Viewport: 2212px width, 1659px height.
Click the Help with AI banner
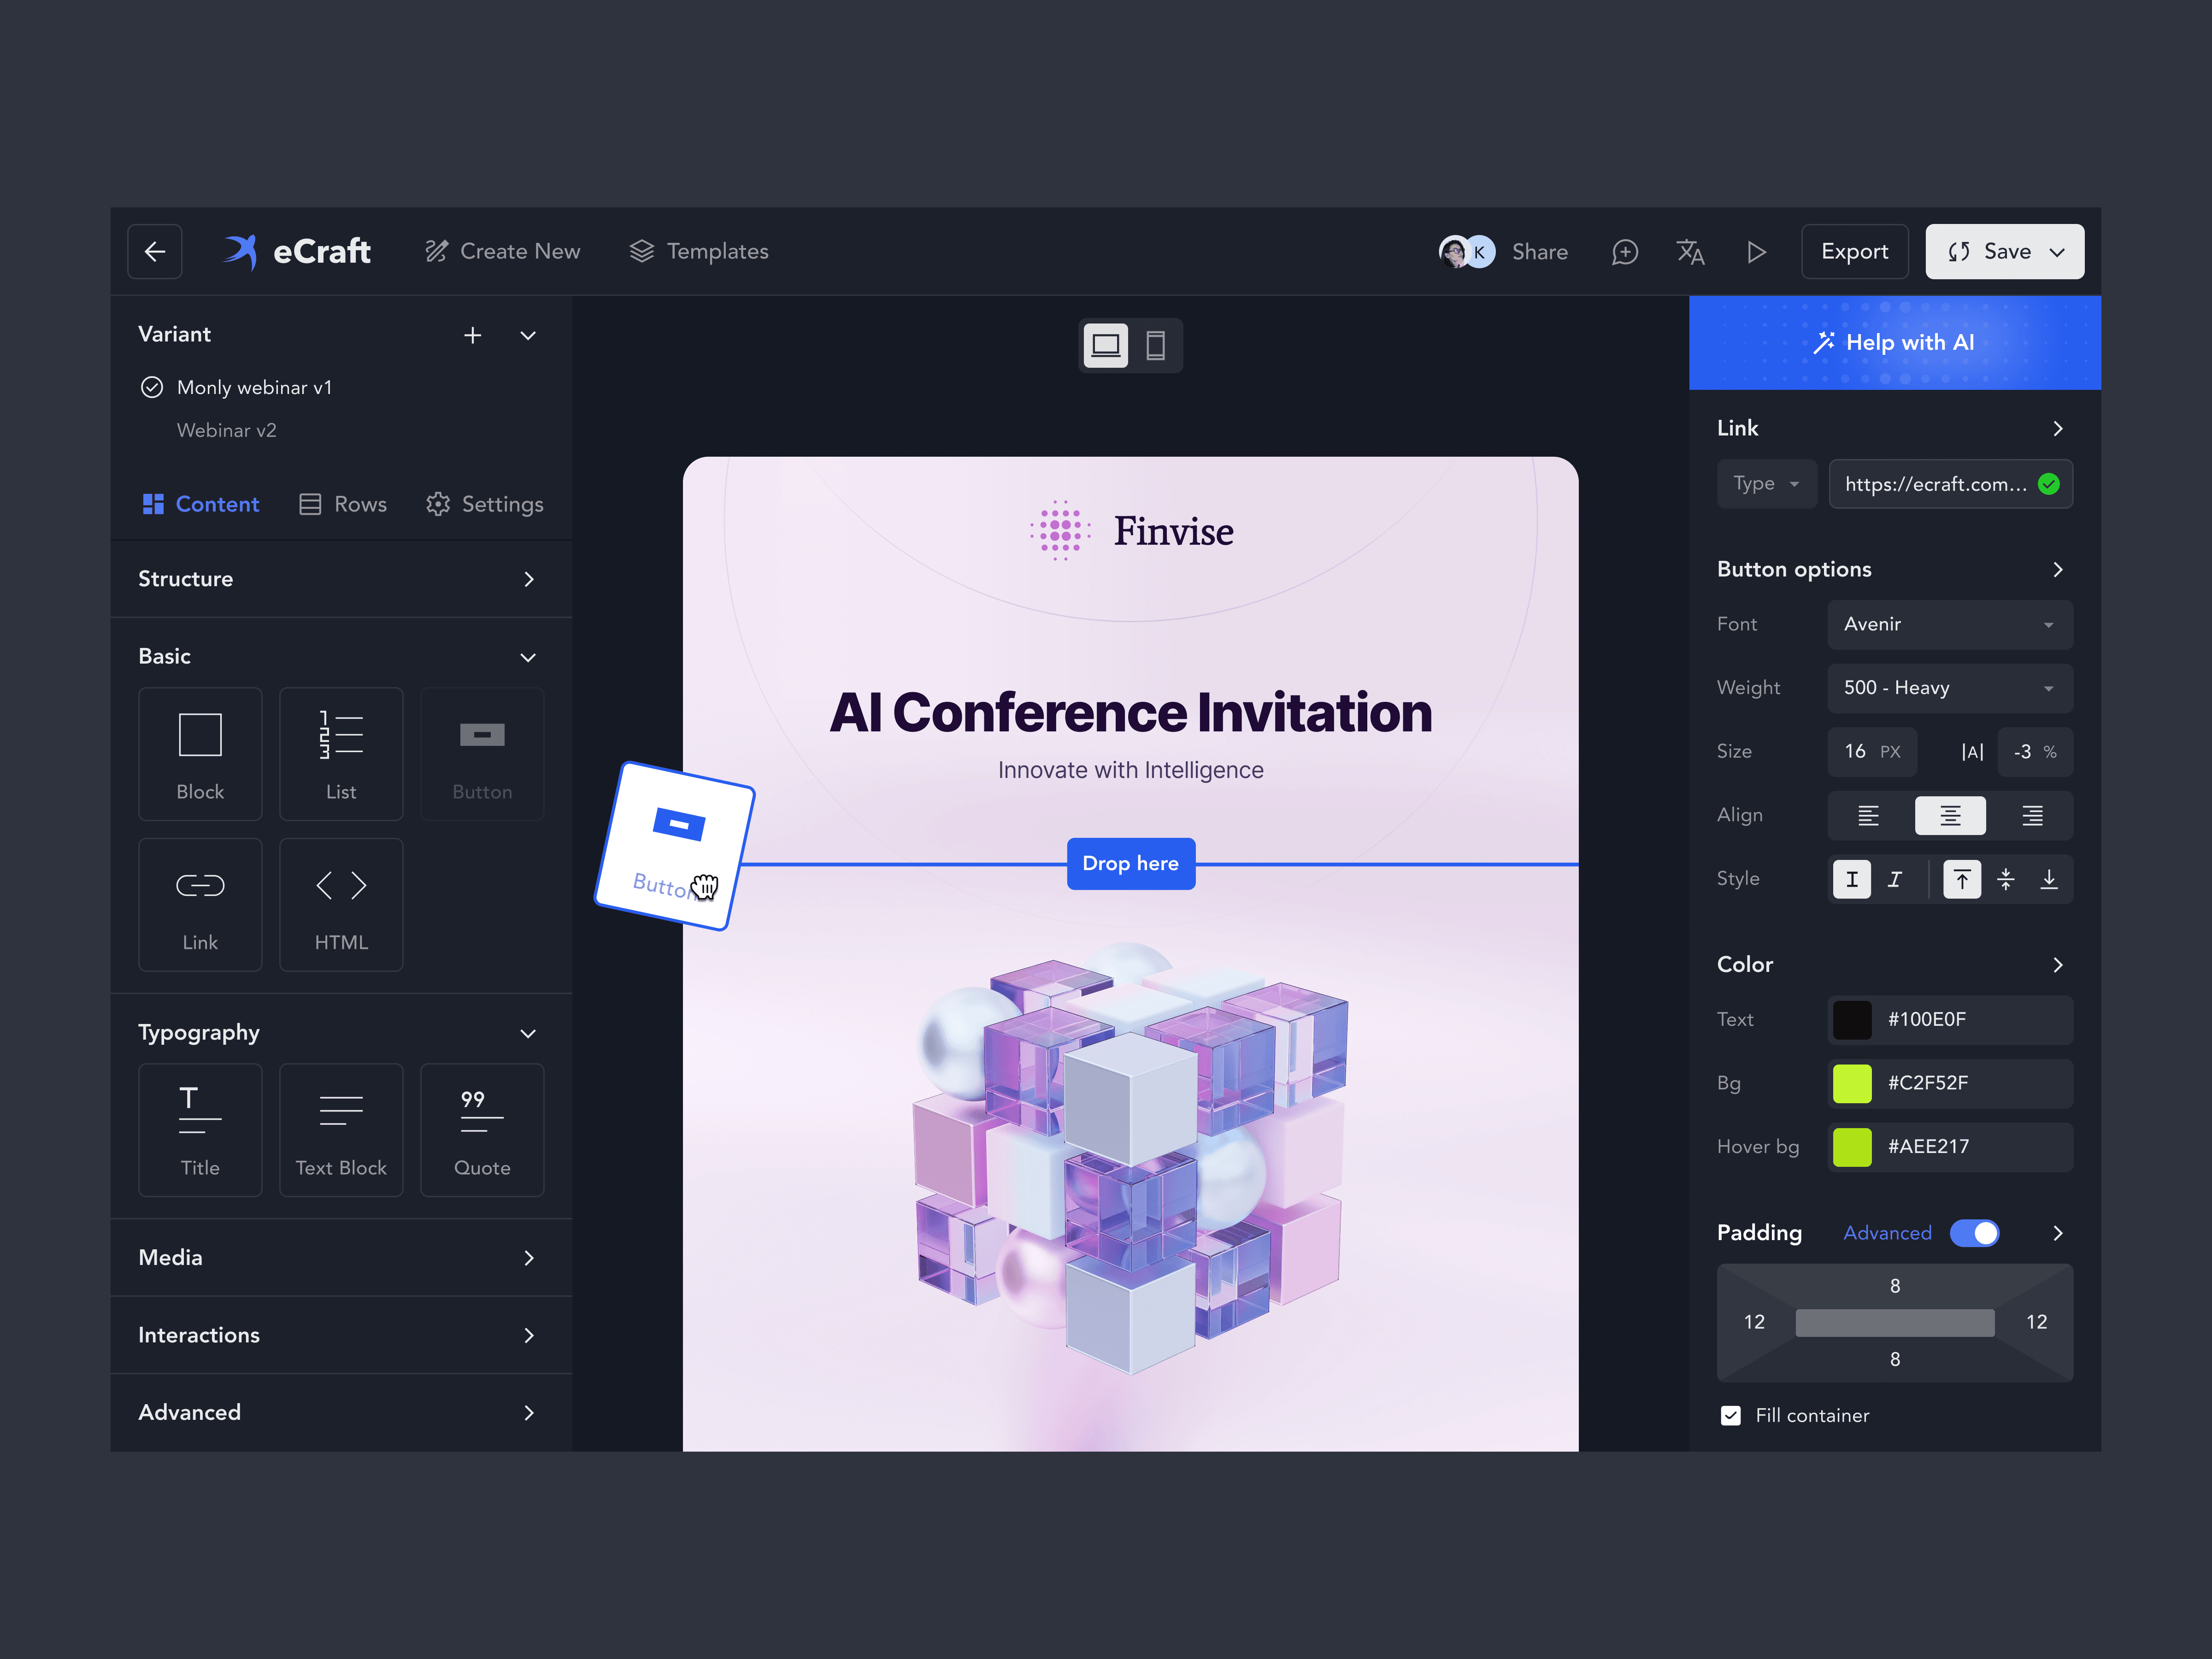click(1894, 342)
